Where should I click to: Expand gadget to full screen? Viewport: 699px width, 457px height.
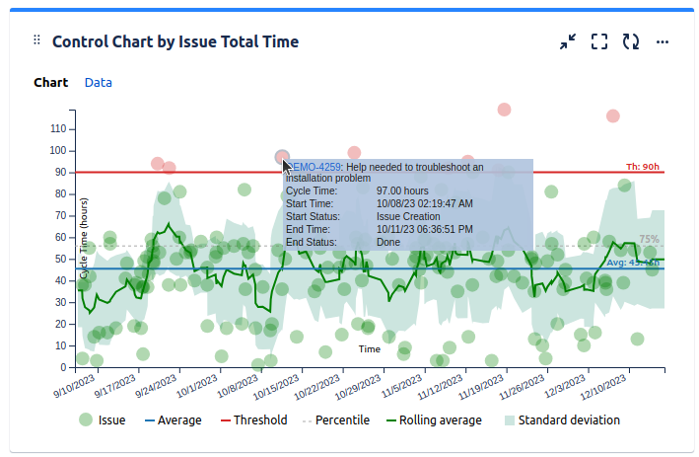click(599, 41)
